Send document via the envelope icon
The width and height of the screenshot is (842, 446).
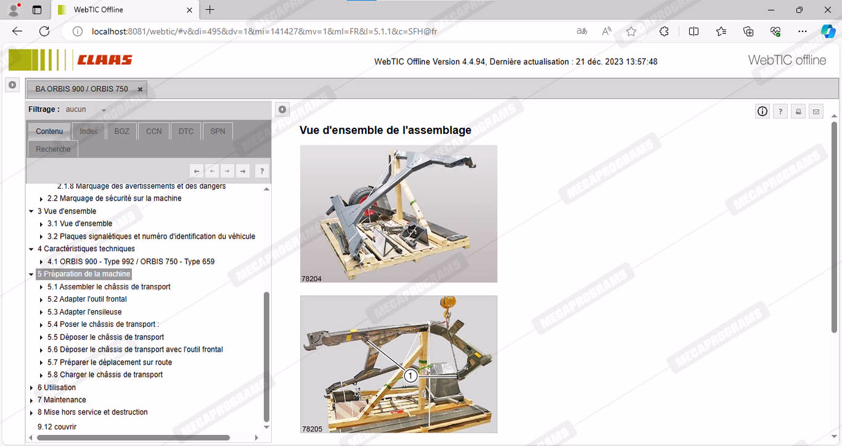(x=816, y=111)
